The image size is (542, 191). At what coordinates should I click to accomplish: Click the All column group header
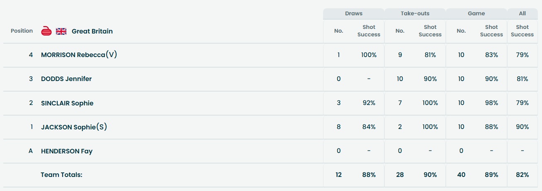(523, 14)
